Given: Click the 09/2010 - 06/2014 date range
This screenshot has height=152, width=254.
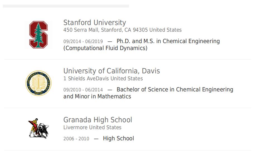Looking at the screenshot, I should pos(83,90).
